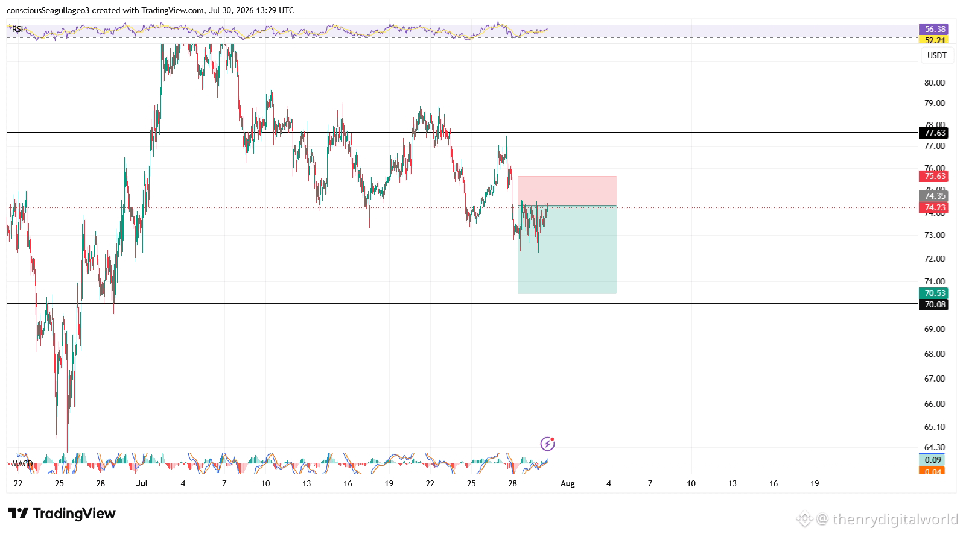Click the 69.00 price axis label
The image size is (963, 534).
coord(935,329)
